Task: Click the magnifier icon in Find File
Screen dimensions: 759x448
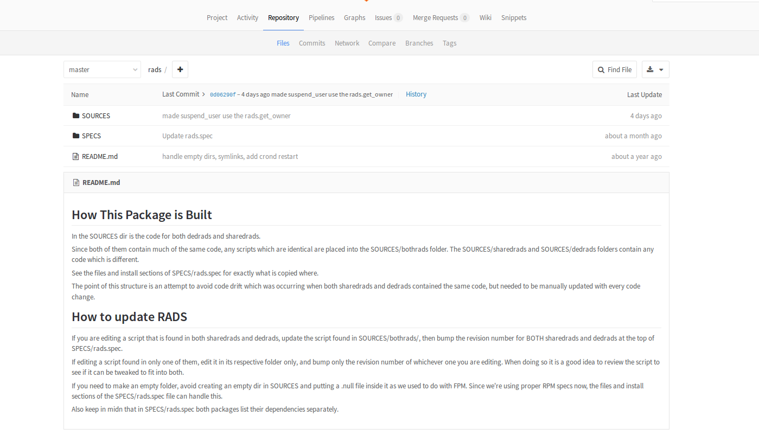Action: [601, 69]
